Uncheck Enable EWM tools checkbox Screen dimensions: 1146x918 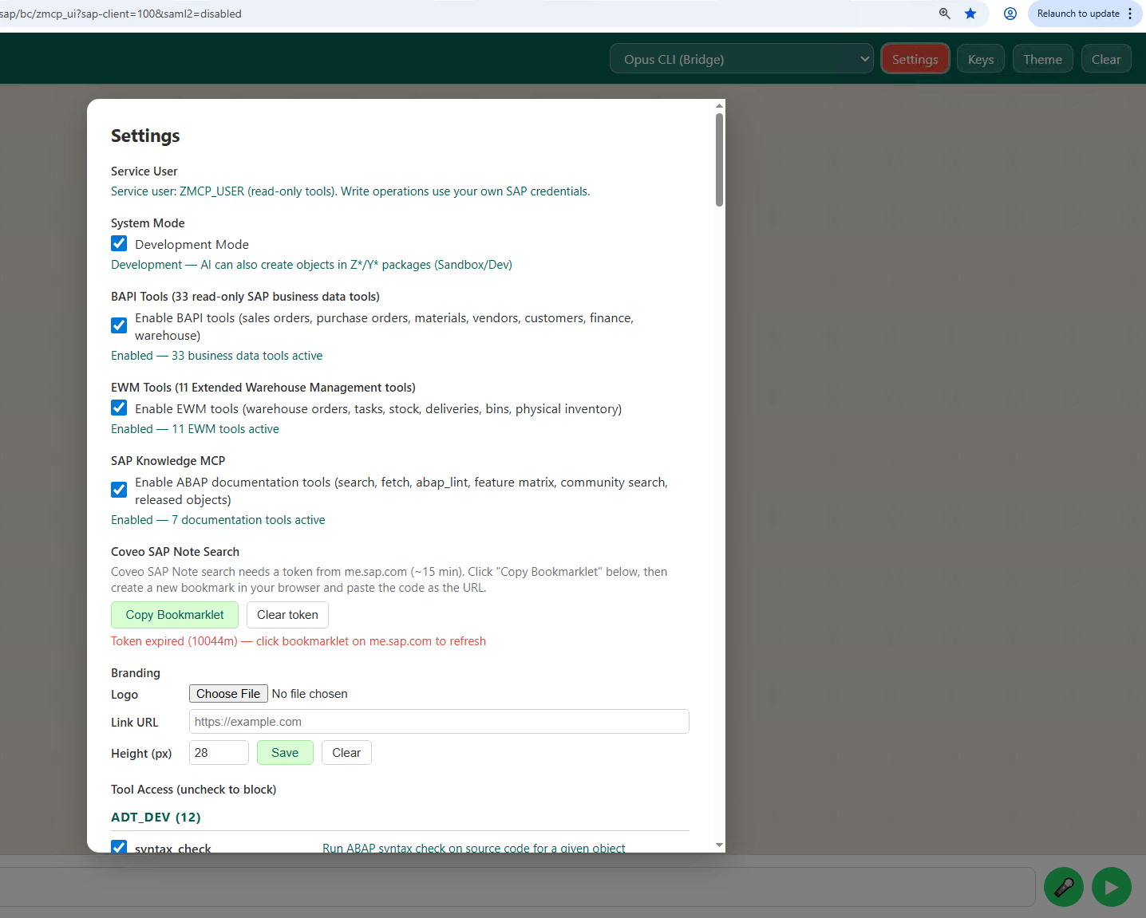[x=119, y=408]
